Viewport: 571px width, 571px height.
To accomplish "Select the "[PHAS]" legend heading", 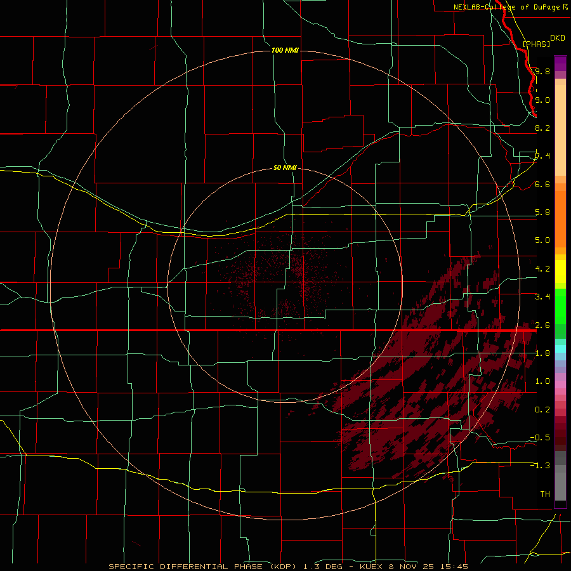I will tap(536, 44).
